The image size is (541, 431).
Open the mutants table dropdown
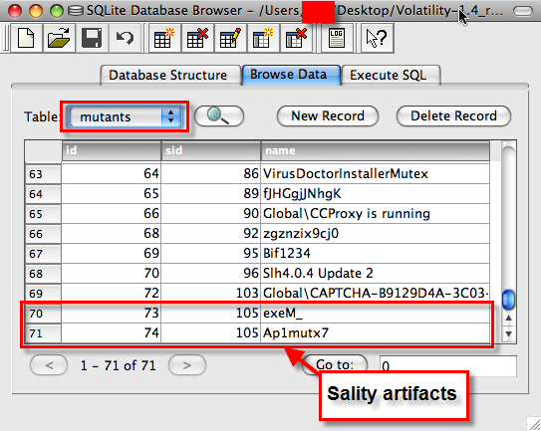tap(125, 116)
